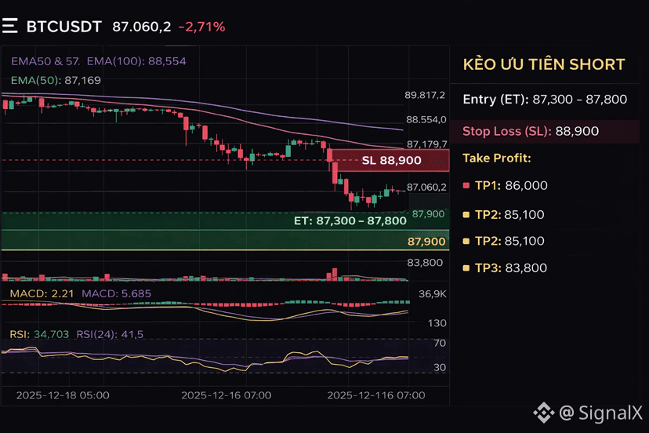Viewport: 649px width, 433px height.
Task: Click the RSI 30 level label
Action: pos(440,368)
